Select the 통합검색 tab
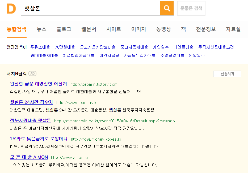The height and width of the screenshot is (173, 248). point(16,29)
